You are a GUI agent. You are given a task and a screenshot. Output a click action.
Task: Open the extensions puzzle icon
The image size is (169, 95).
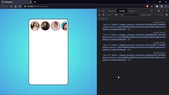click(157, 6)
